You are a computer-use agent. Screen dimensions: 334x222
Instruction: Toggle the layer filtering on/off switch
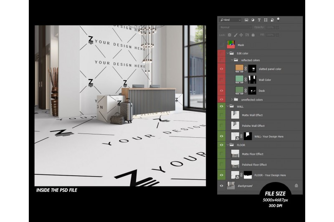pyautogui.click(x=278, y=20)
